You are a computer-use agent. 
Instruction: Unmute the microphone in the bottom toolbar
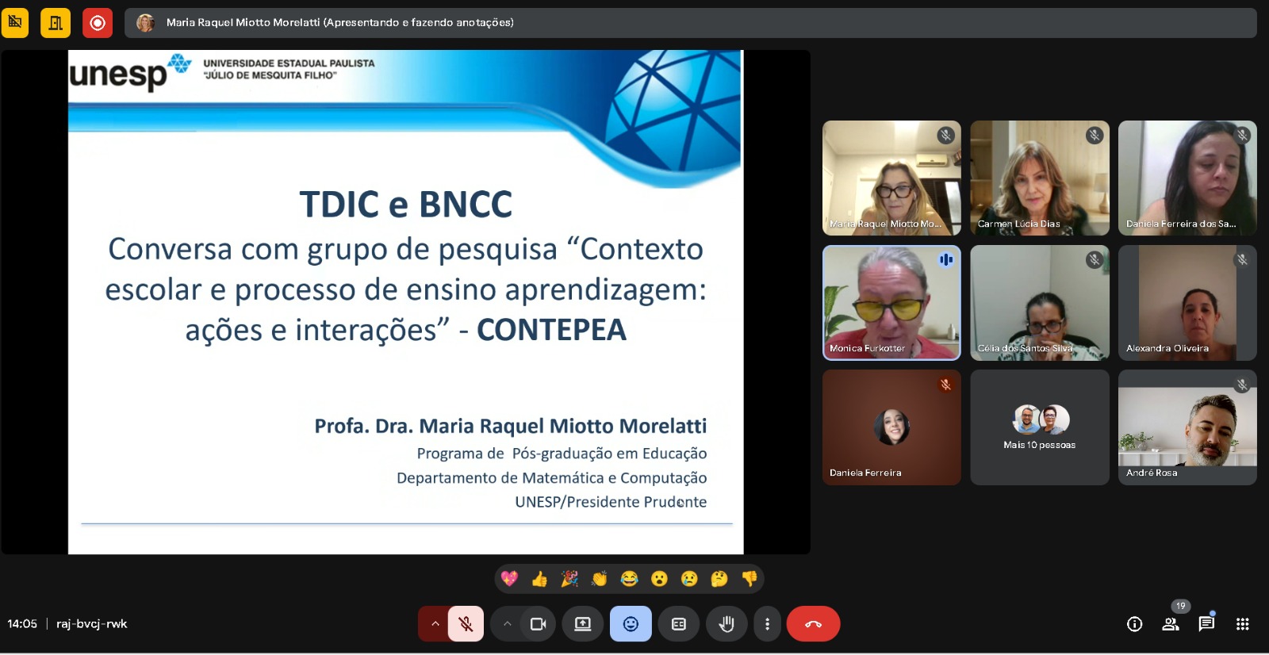(466, 624)
